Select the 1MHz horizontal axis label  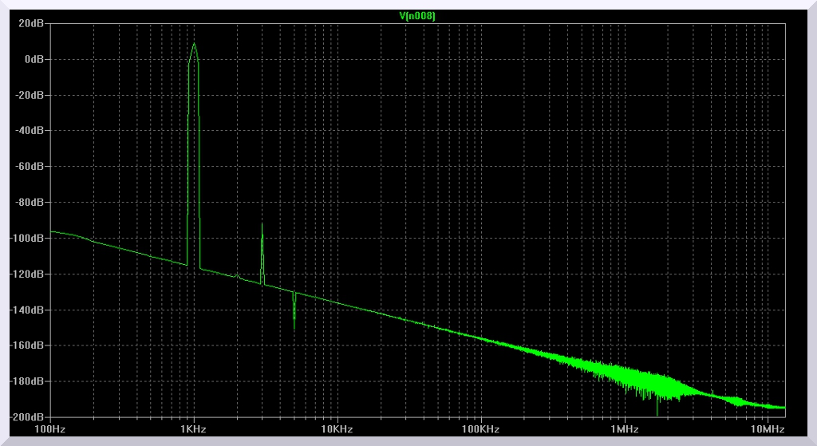(624, 429)
